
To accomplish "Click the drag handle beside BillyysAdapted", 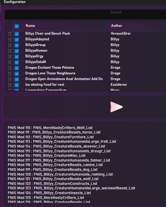I will point(10,40).
